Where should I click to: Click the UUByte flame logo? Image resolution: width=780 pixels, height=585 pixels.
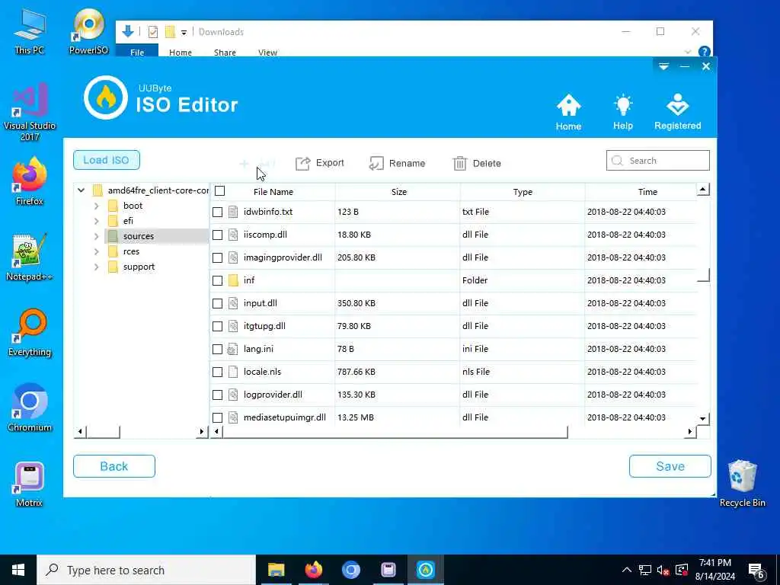[105, 98]
